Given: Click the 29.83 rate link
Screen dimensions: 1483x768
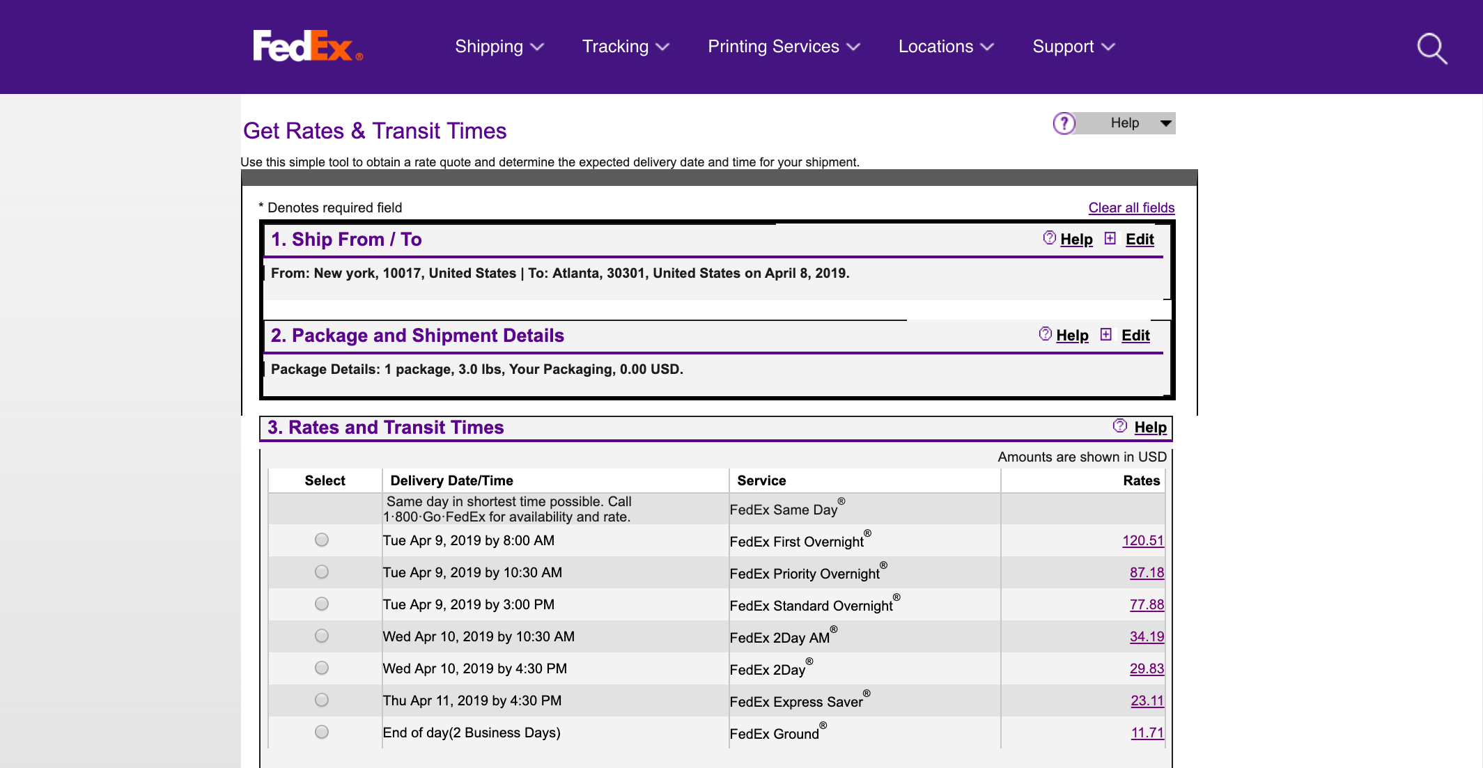Looking at the screenshot, I should (1147, 668).
